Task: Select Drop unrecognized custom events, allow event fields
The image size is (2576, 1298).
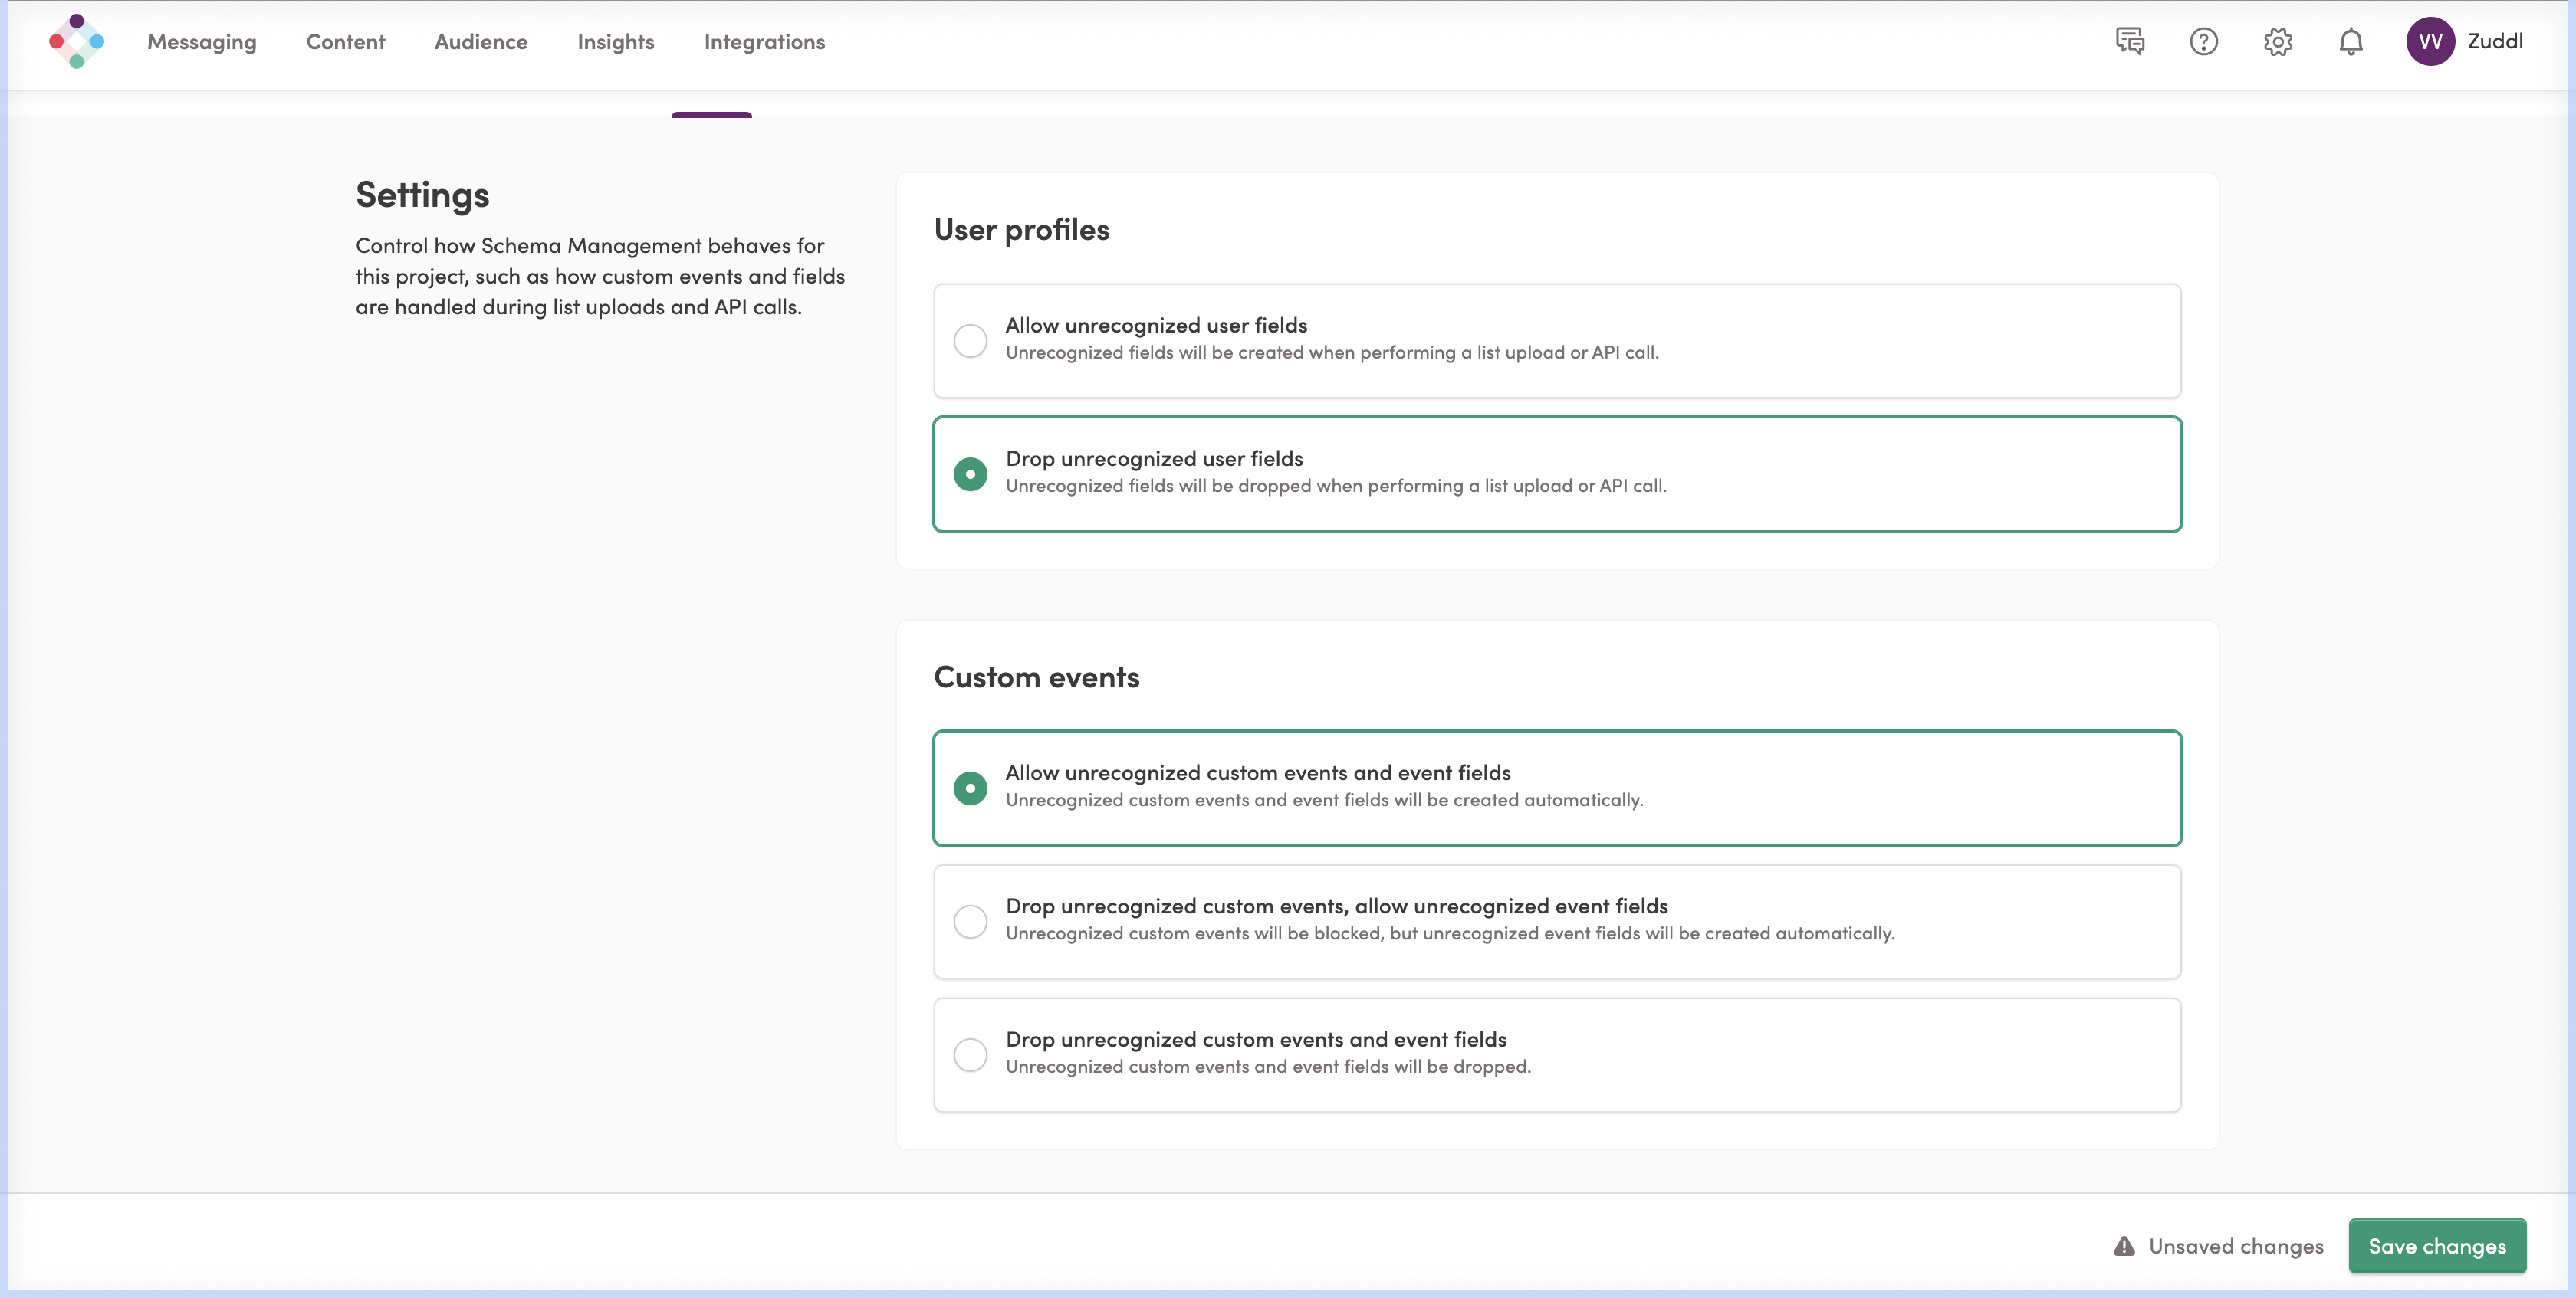Action: coord(970,921)
